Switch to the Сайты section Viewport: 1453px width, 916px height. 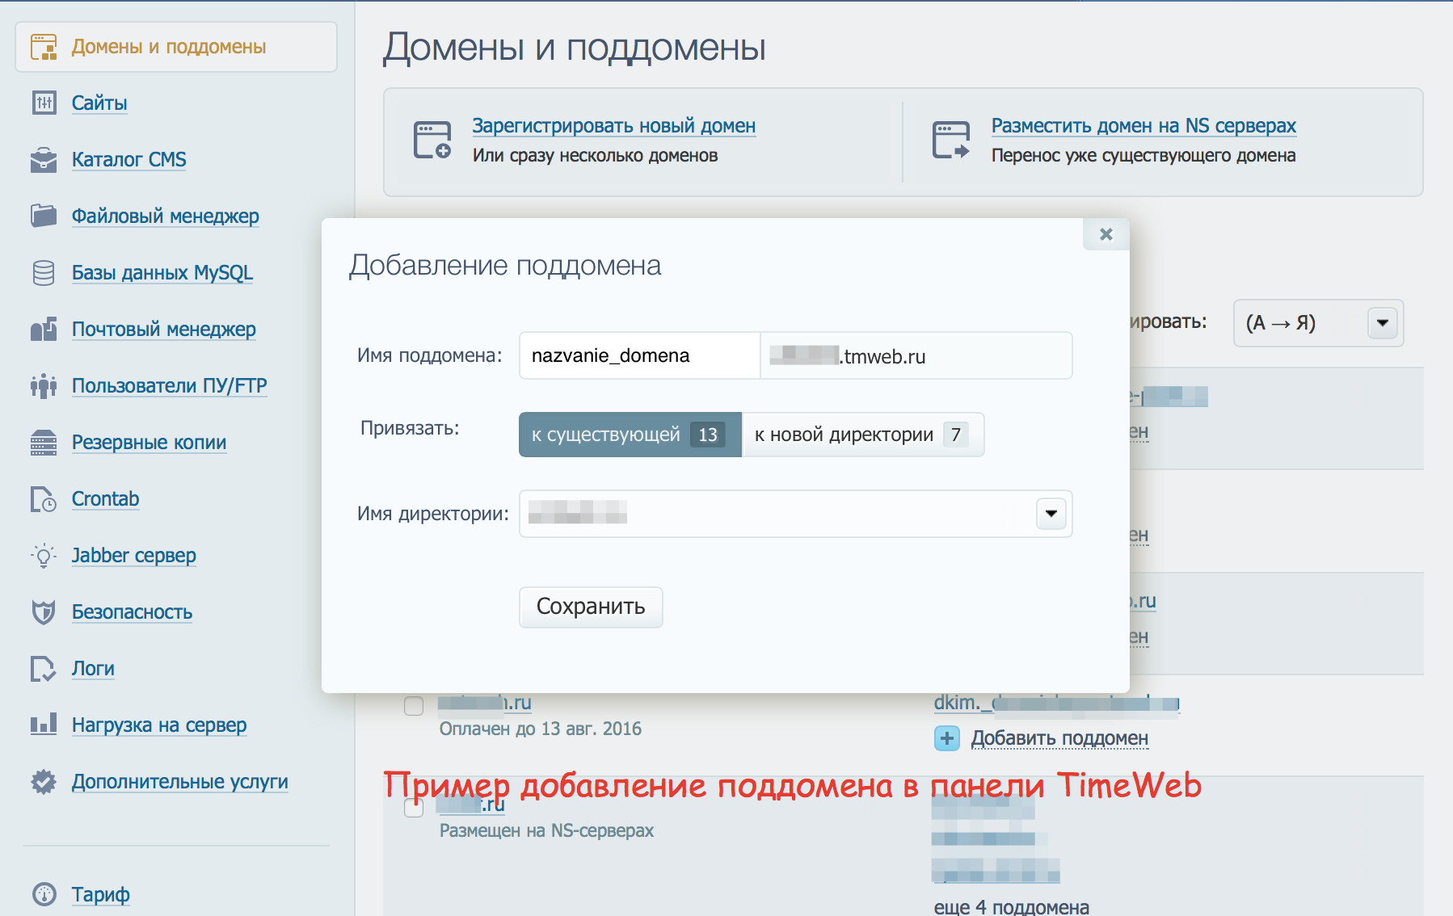pyautogui.click(x=99, y=103)
